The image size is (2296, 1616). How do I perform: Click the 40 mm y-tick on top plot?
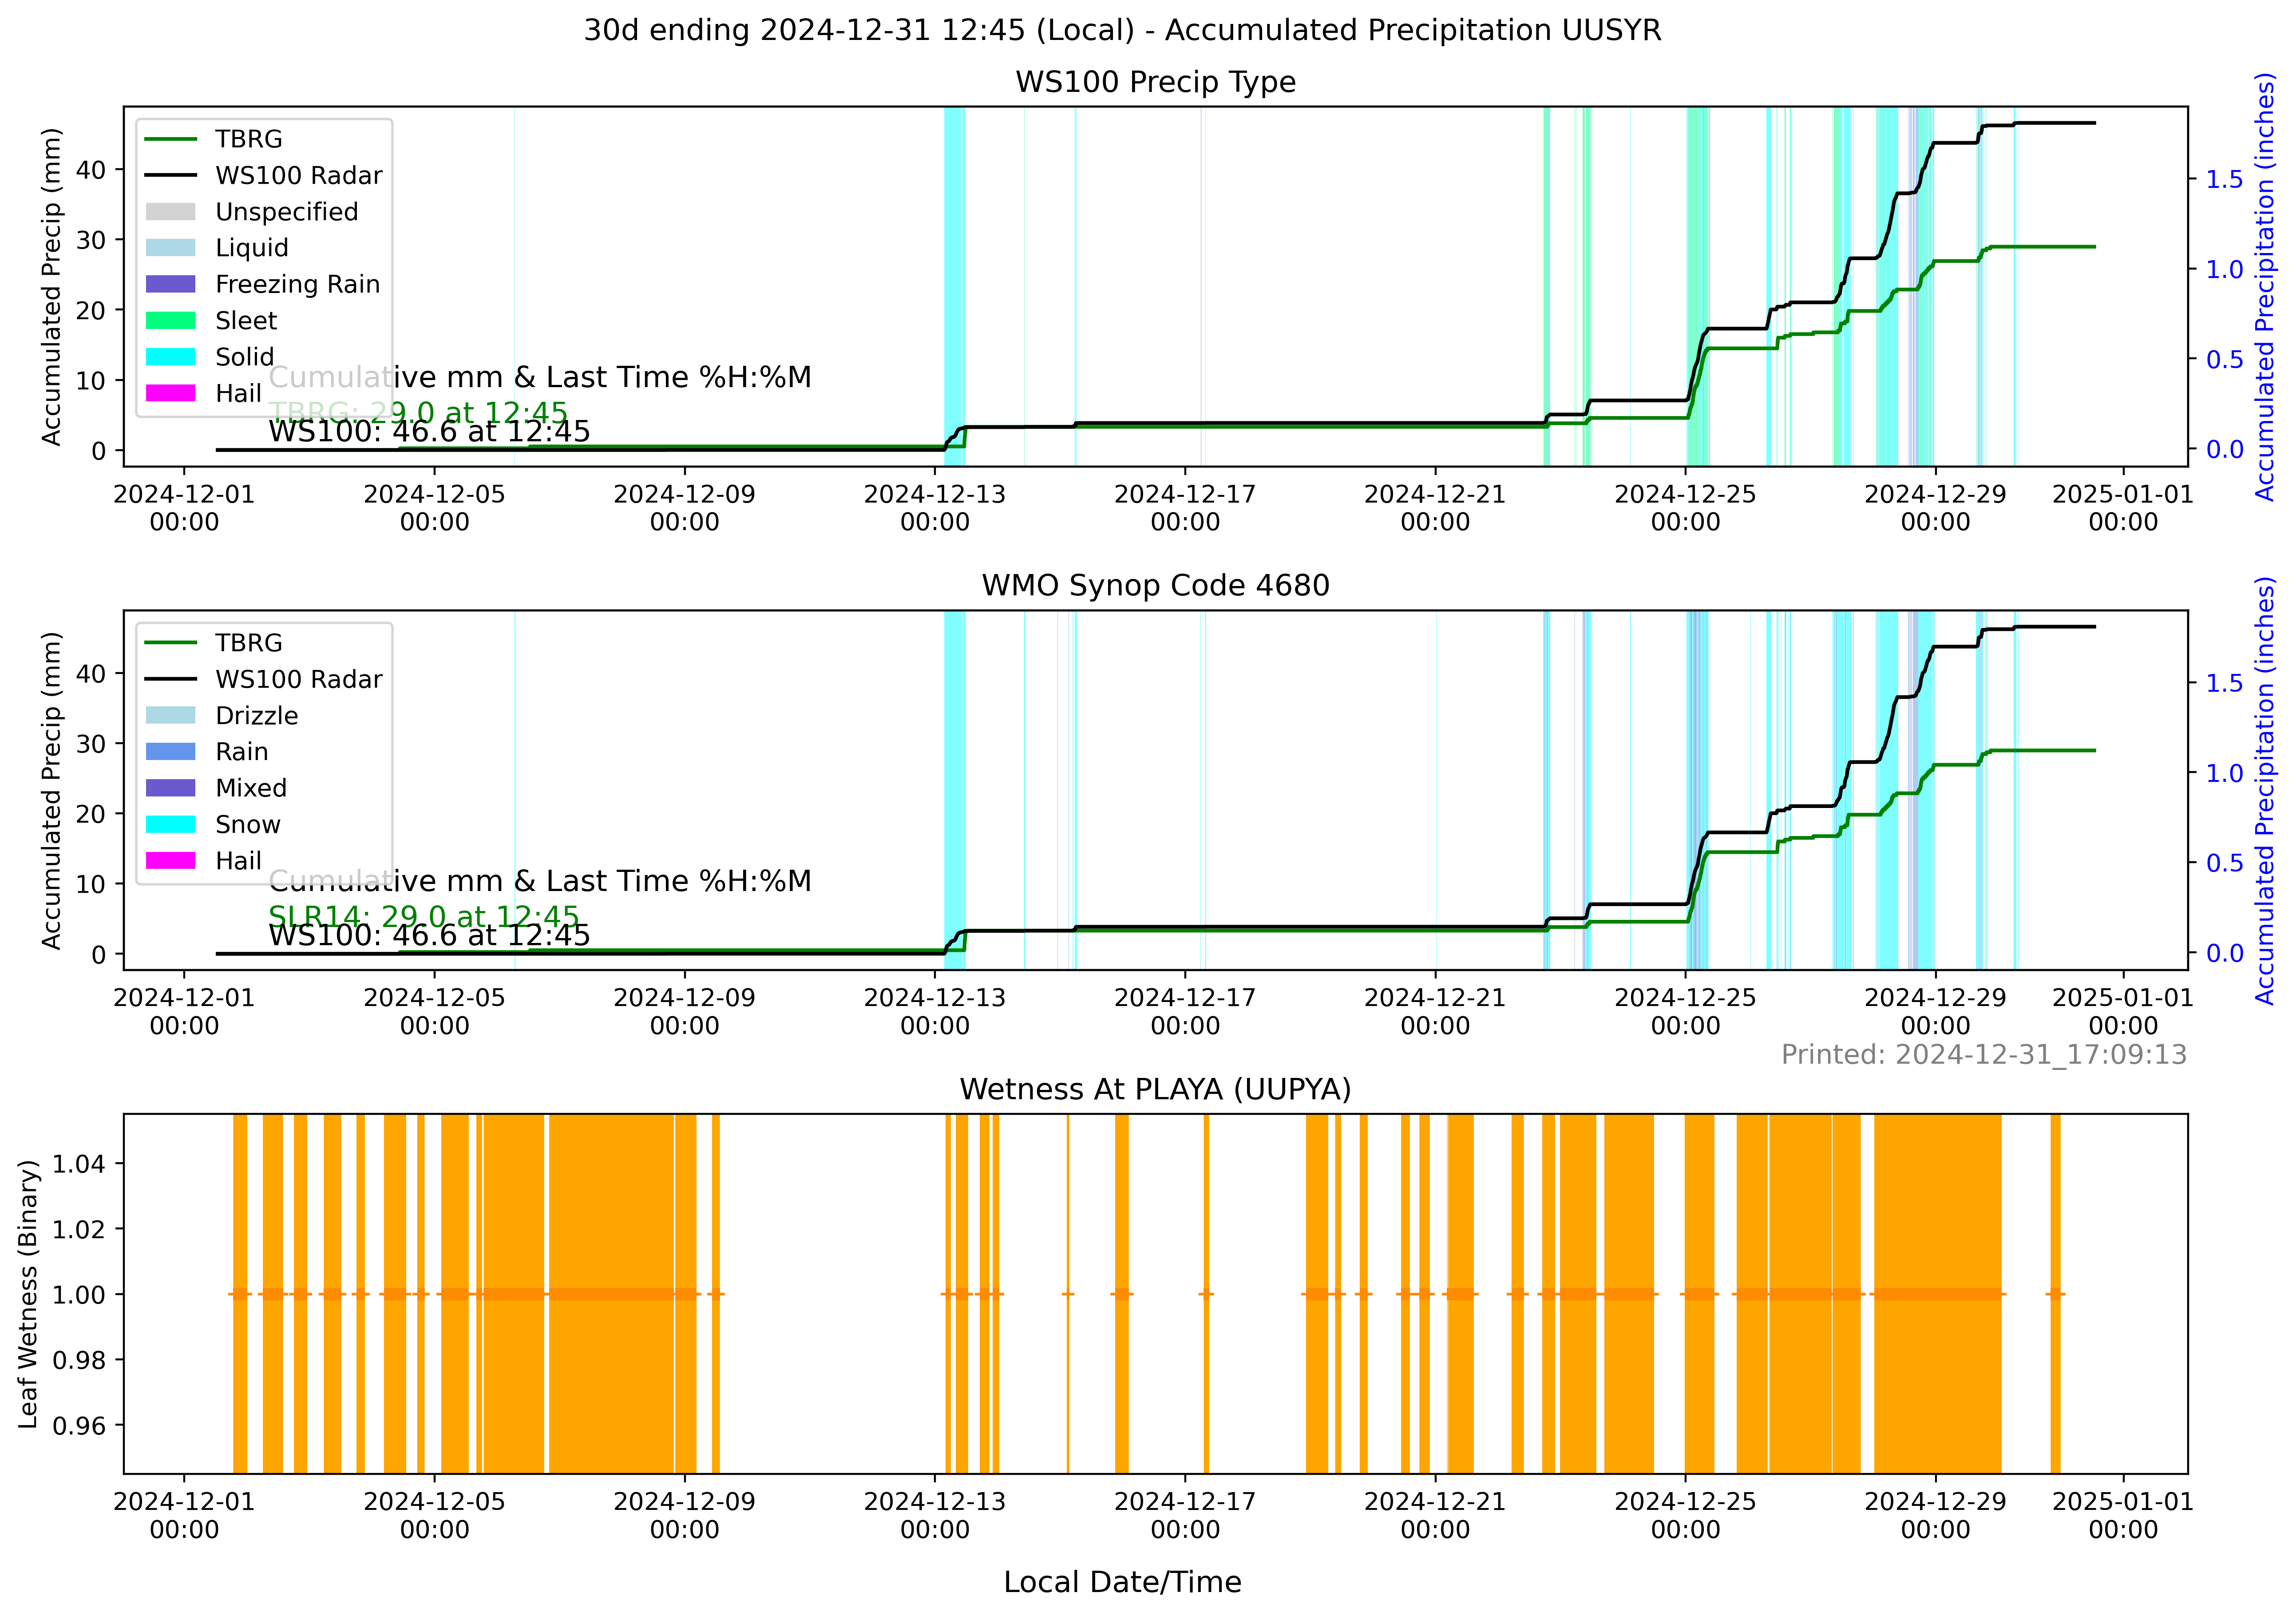pyautogui.click(x=90, y=170)
